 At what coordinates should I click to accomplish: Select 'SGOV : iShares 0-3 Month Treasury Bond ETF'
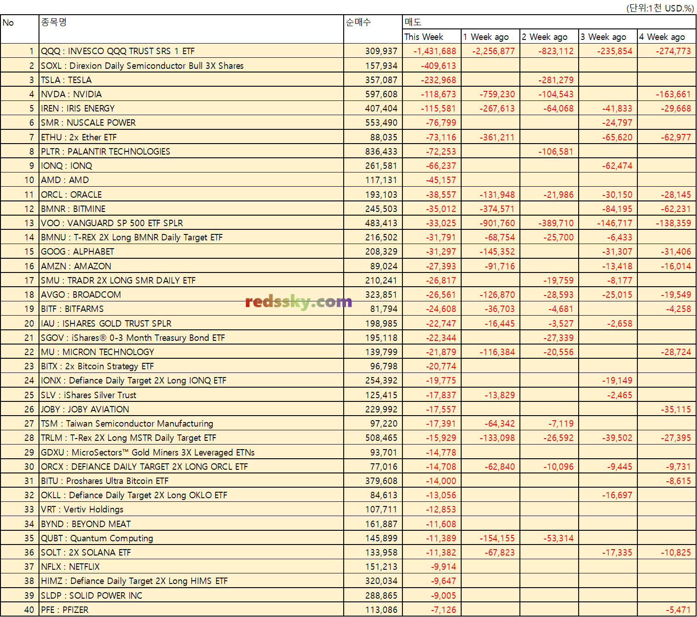[191, 338]
